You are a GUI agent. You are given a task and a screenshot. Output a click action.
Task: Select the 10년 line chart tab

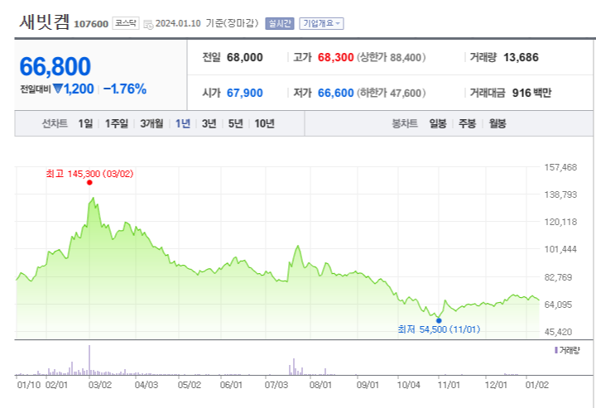pyautogui.click(x=265, y=123)
